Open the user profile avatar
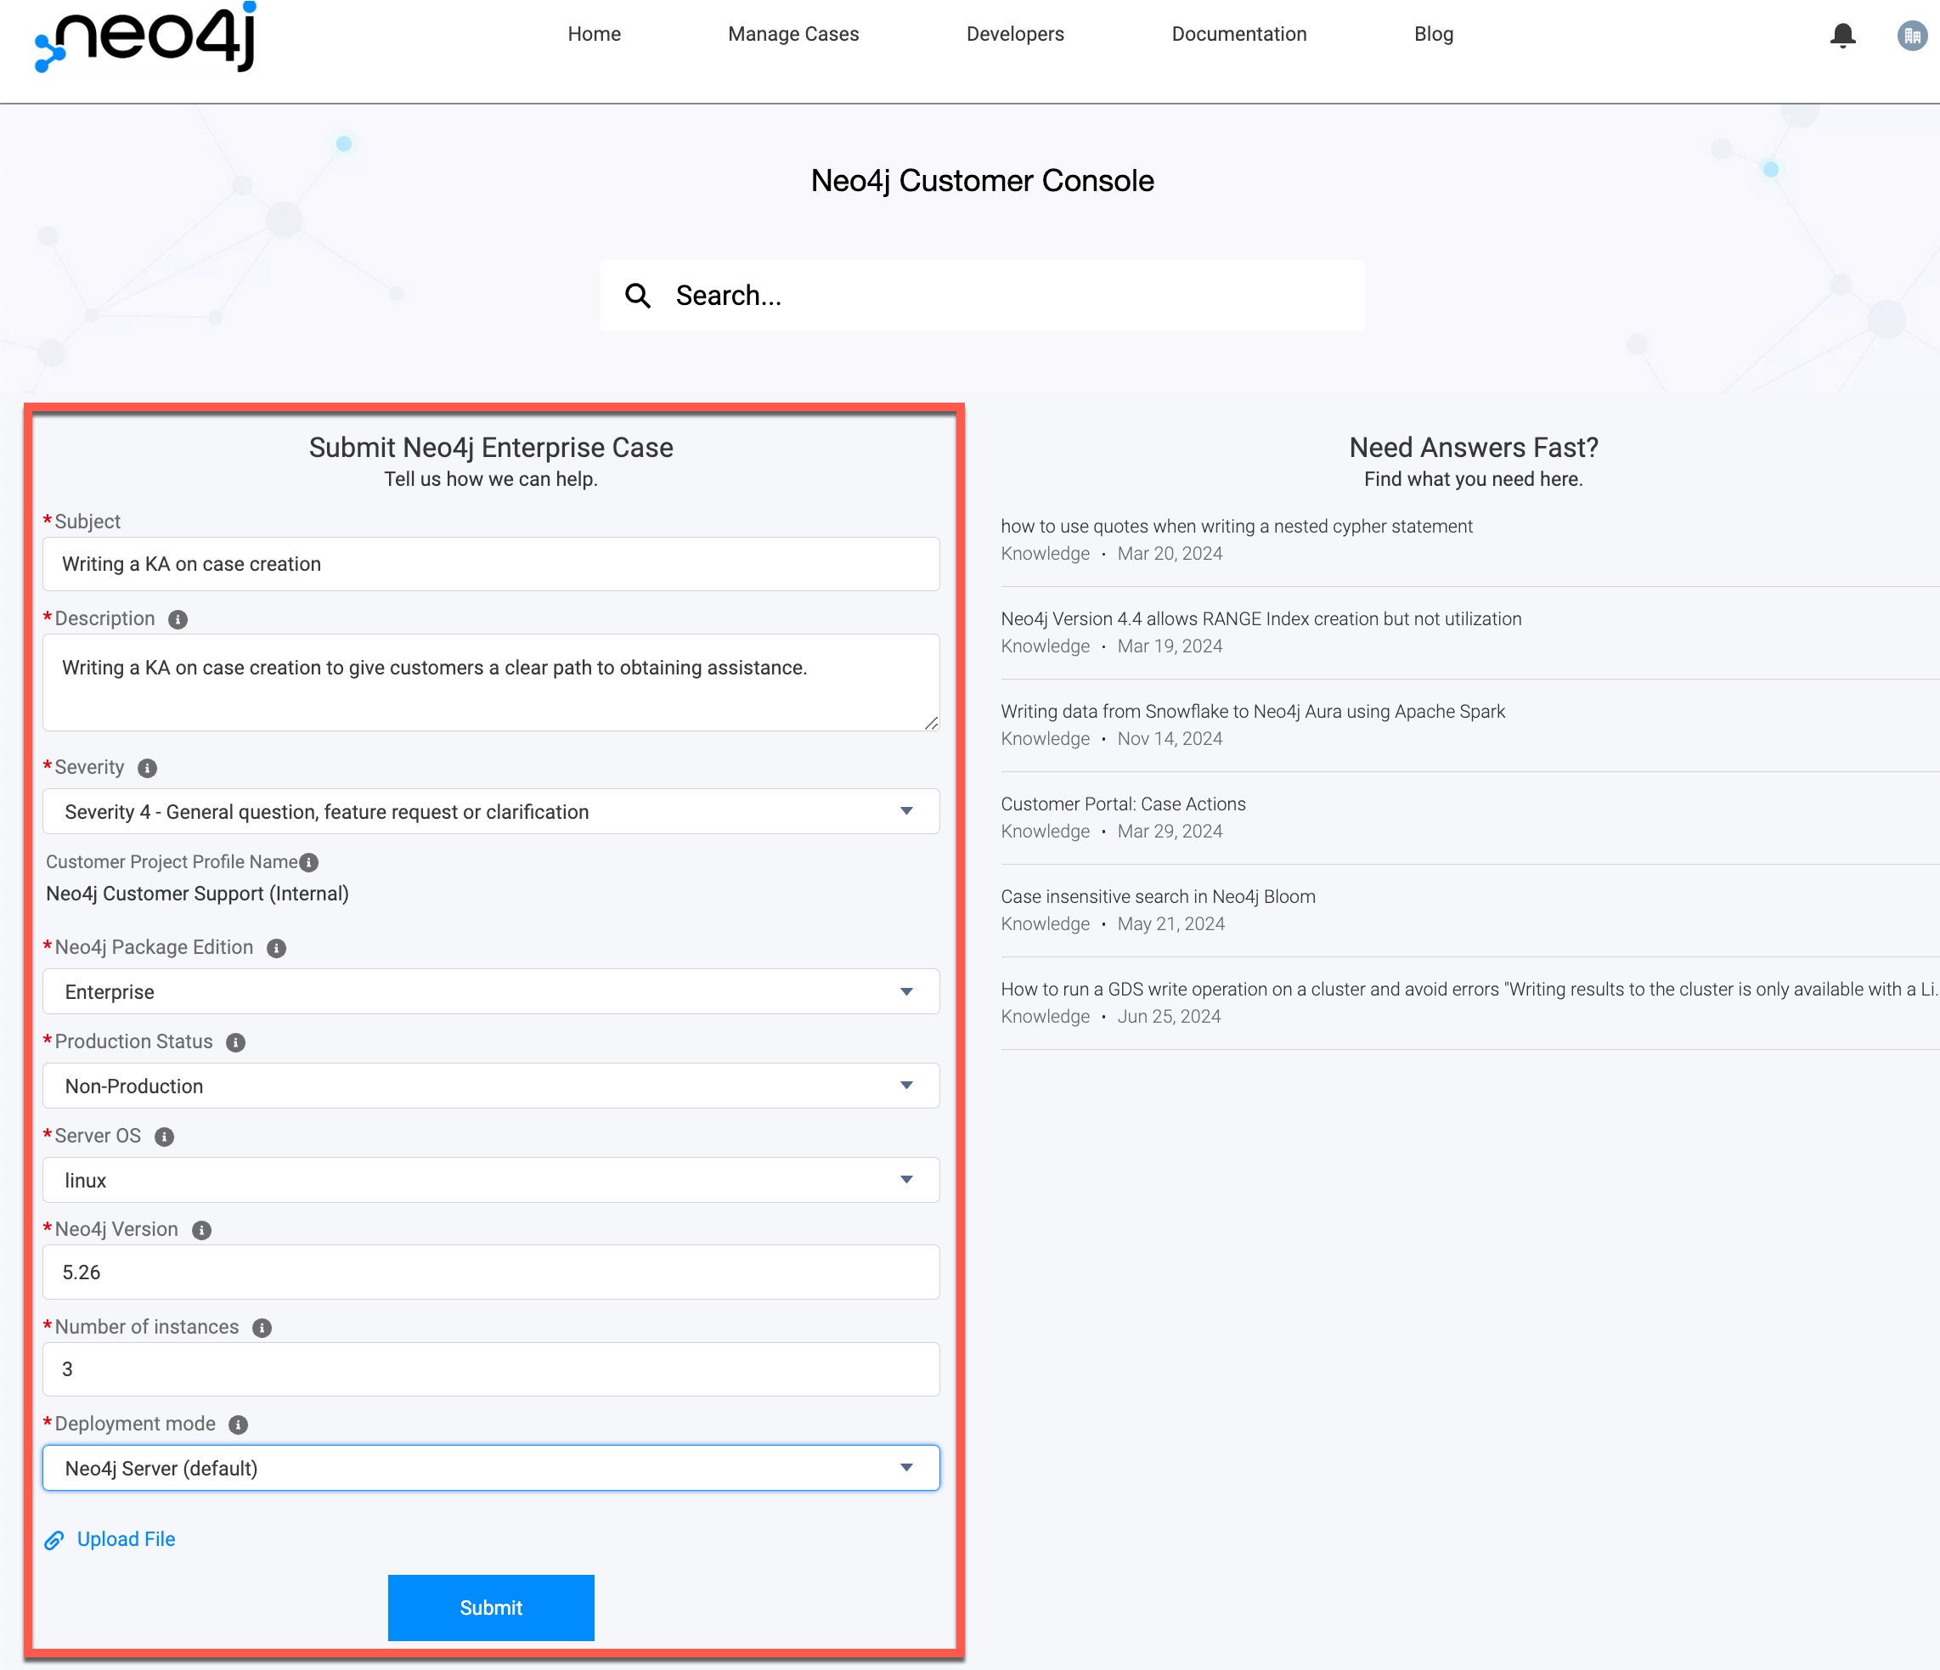Image resolution: width=1940 pixels, height=1670 pixels. click(1911, 36)
